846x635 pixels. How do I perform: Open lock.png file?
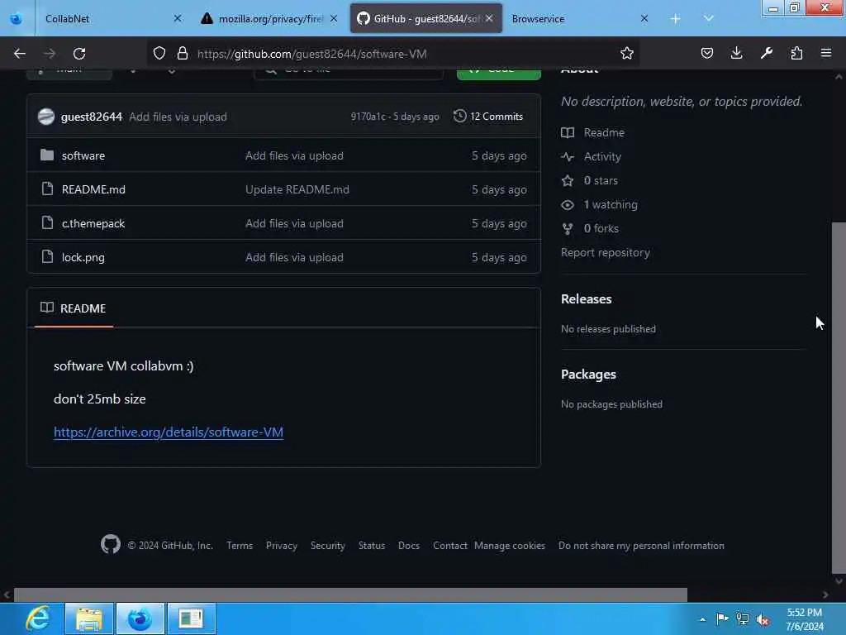coord(83,258)
